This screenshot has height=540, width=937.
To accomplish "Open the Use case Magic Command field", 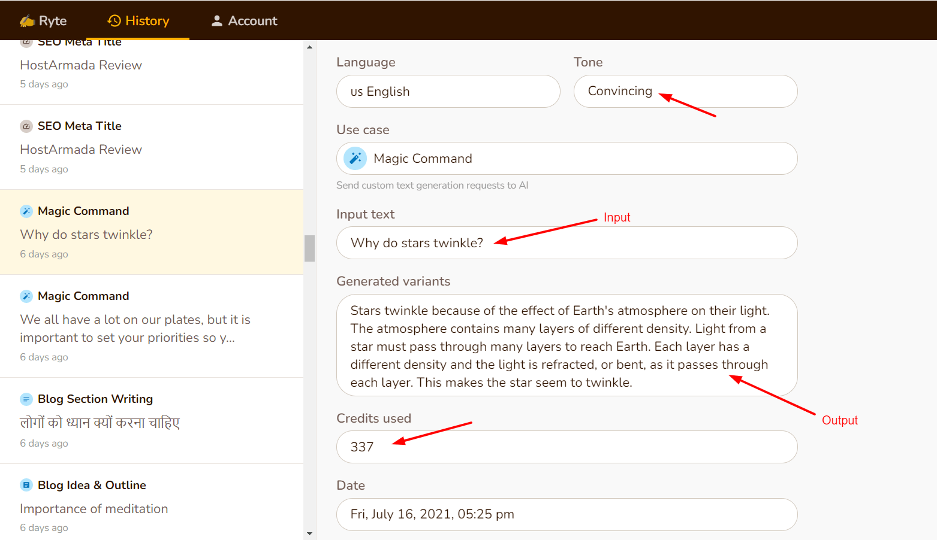I will [x=567, y=159].
